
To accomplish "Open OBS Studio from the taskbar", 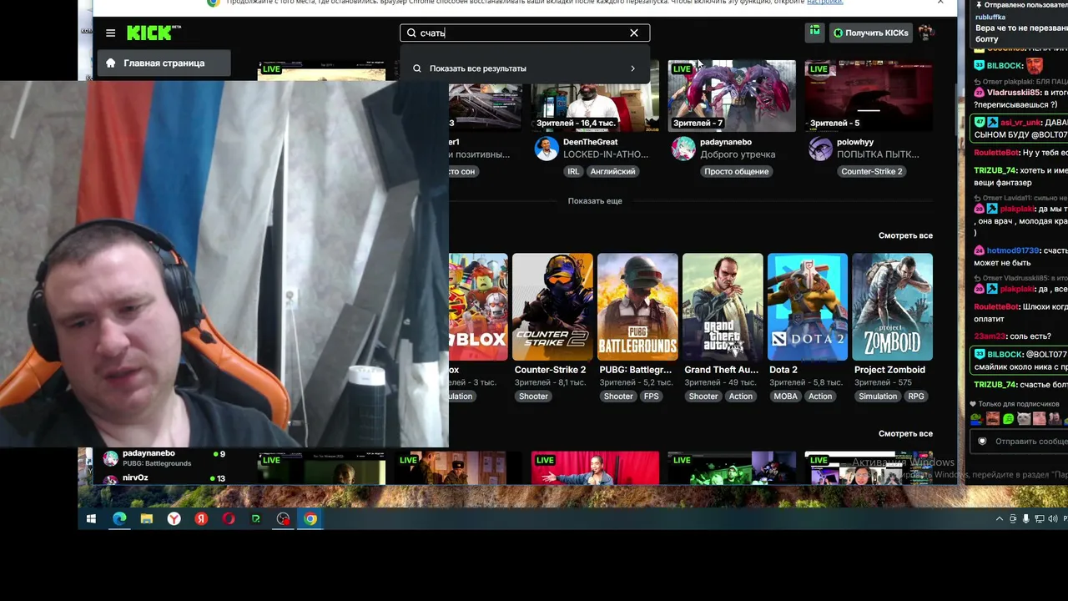I will (284, 519).
